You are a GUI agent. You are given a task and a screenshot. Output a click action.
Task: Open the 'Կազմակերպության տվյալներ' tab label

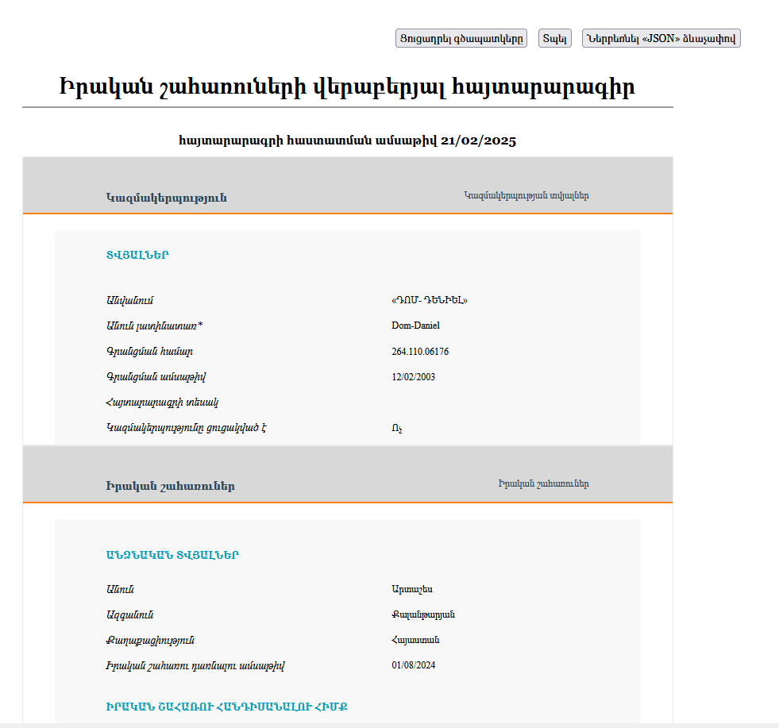(526, 195)
